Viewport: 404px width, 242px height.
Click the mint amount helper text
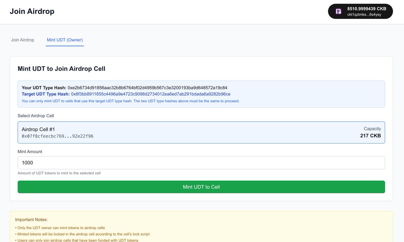pos(60,173)
